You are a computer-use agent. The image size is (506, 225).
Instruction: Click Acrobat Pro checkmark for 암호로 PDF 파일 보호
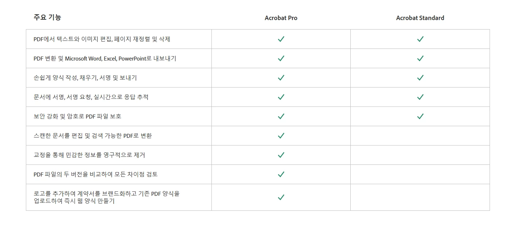click(281, 116)
